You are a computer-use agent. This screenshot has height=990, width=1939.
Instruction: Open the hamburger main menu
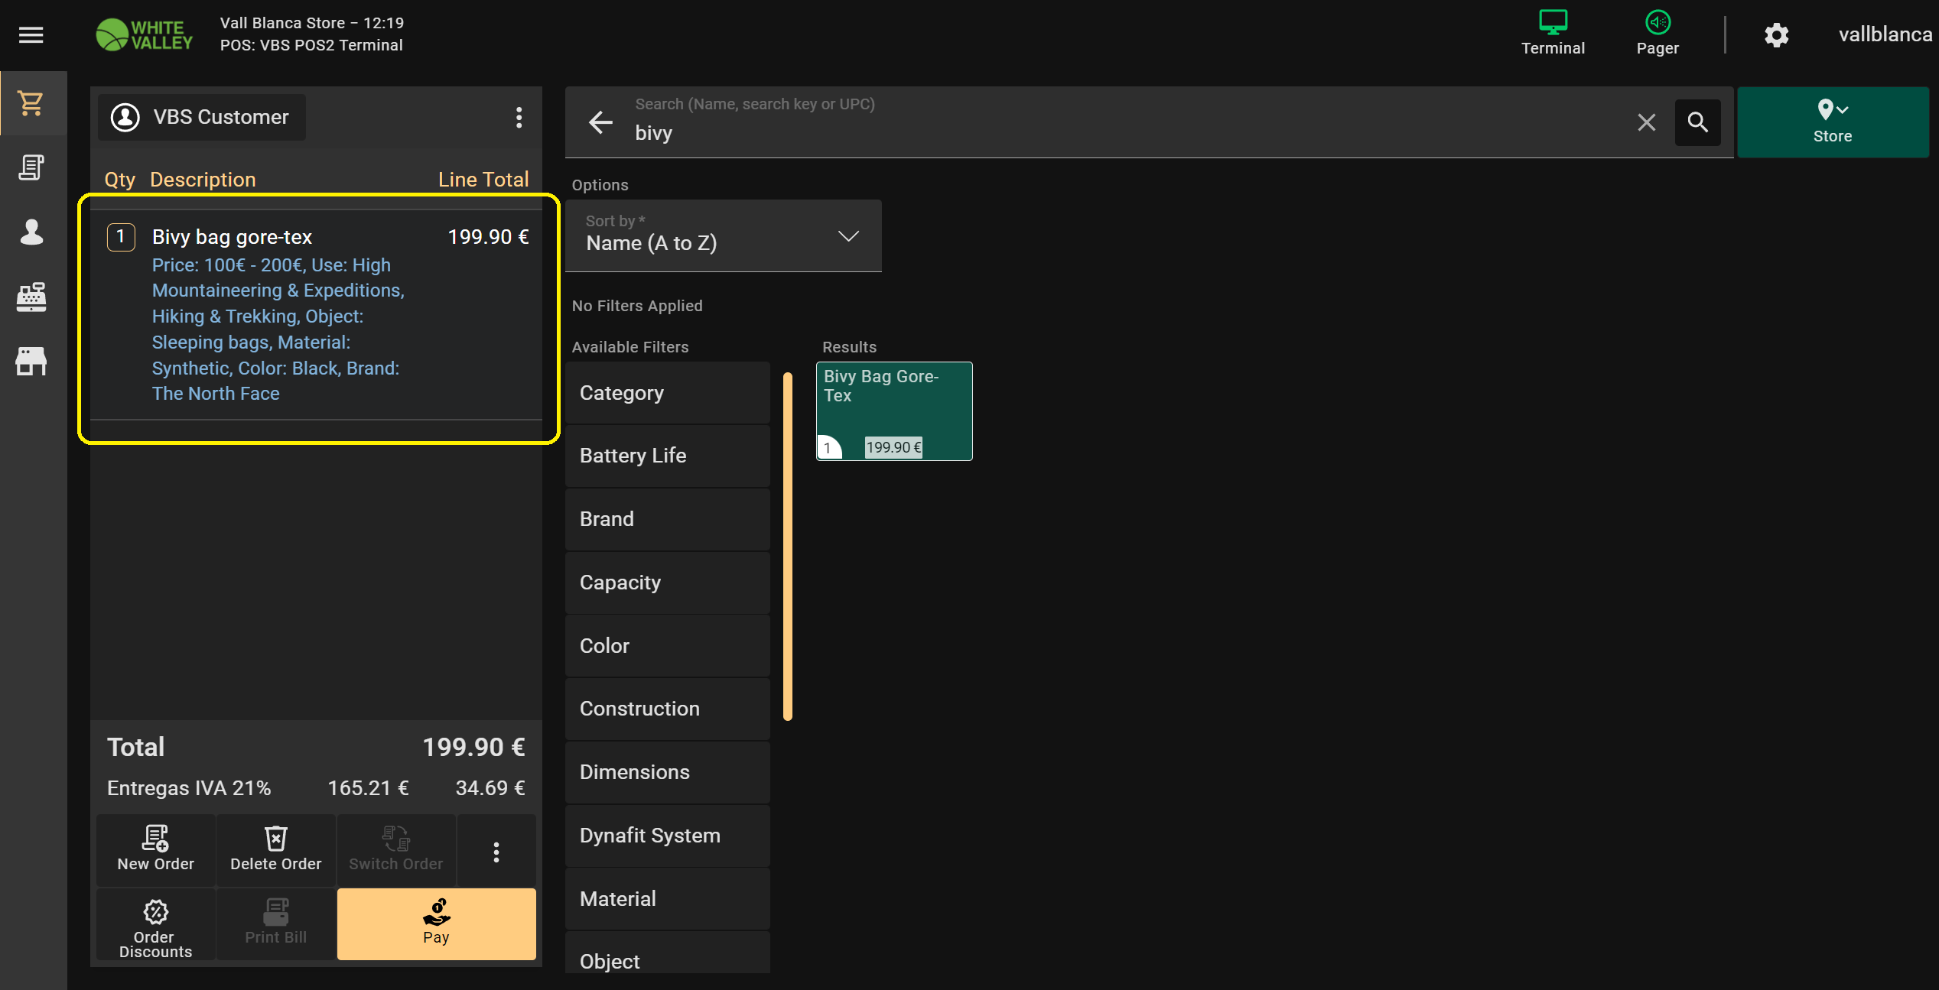pyautogui.click(x=31, y=34)
